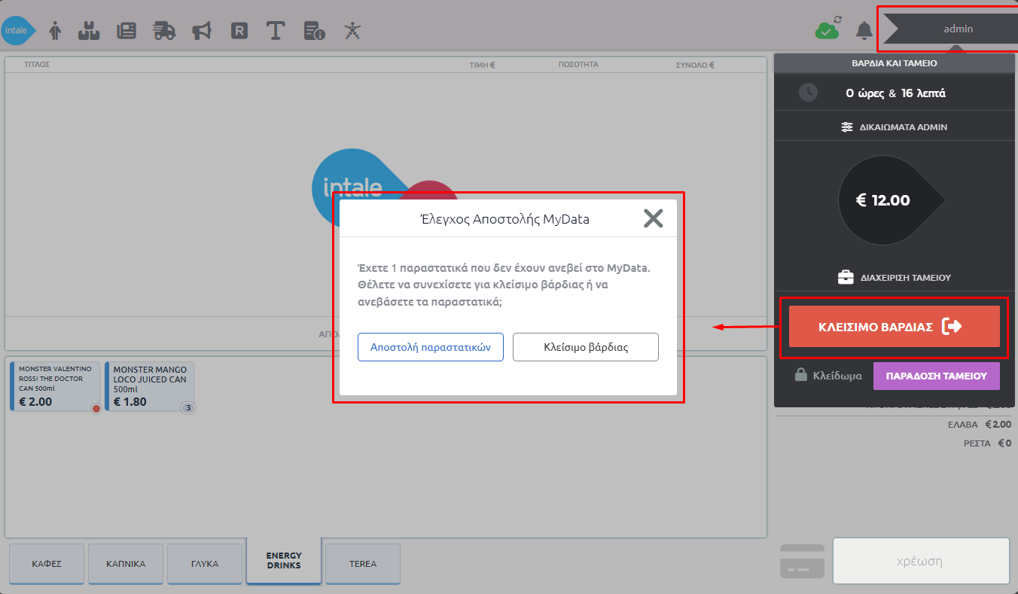The height and width of the screenshot is (594, 1018).
Task: Open the delivery truck icon
Action: click(163, 31)
